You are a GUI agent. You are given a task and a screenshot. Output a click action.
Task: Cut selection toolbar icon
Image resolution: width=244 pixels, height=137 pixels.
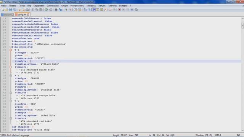pyautogui.click(x=32, y=10)
